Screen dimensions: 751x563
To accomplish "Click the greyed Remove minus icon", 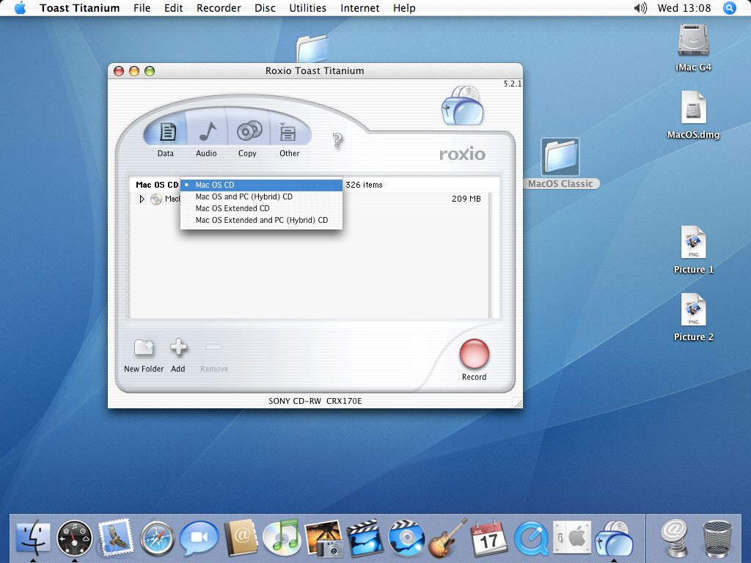I will [x=213, y=347].
